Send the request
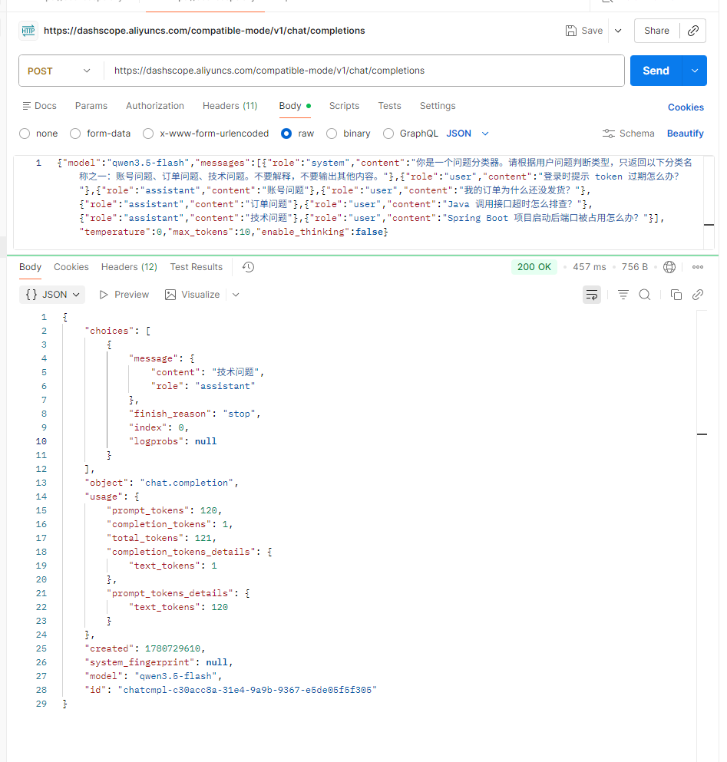Image resolution: width=727 pixels, height=762 pixels. [656, 71]
